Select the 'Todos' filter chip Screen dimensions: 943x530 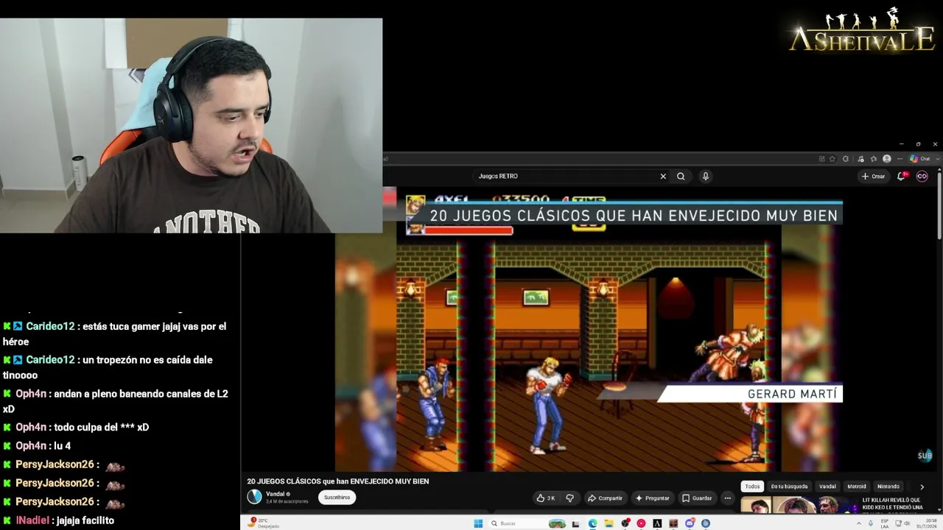[x=752, y=487]
